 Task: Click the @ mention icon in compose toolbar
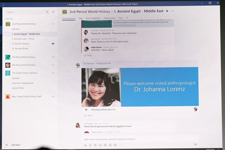tap(95, 145)
